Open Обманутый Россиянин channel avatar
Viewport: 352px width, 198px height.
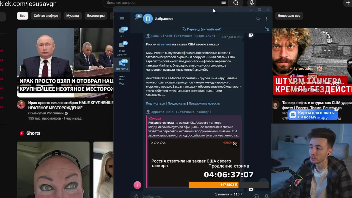21,105
